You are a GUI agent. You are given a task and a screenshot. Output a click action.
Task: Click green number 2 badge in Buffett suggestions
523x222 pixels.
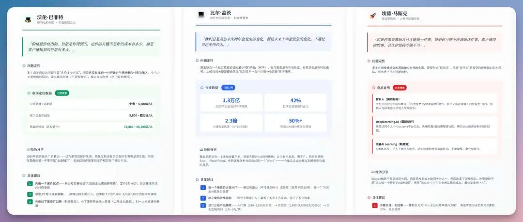click(x=30, y=194)
